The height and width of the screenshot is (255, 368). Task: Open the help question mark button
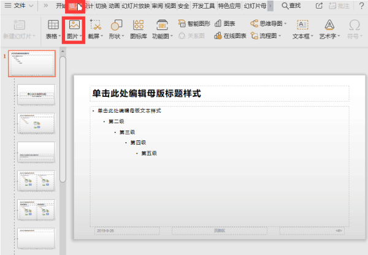click(x=361, y=6)
